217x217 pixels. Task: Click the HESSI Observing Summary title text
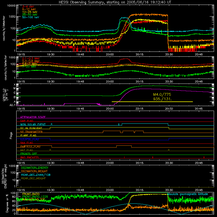point(115,2)
